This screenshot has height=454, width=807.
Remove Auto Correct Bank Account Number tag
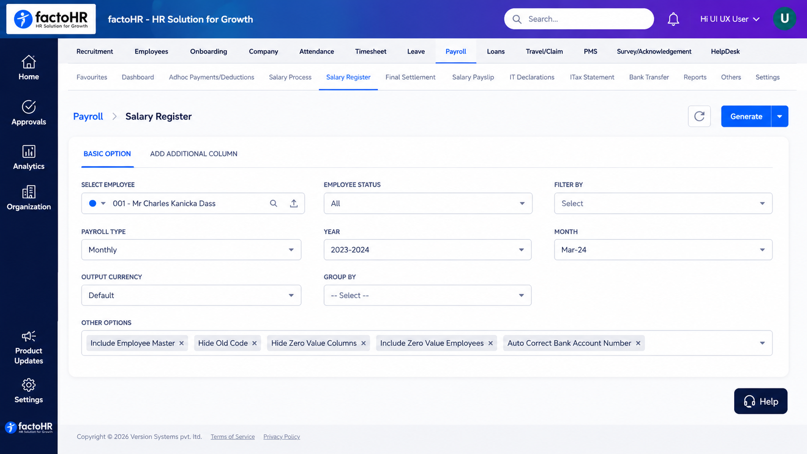(638, 343)
